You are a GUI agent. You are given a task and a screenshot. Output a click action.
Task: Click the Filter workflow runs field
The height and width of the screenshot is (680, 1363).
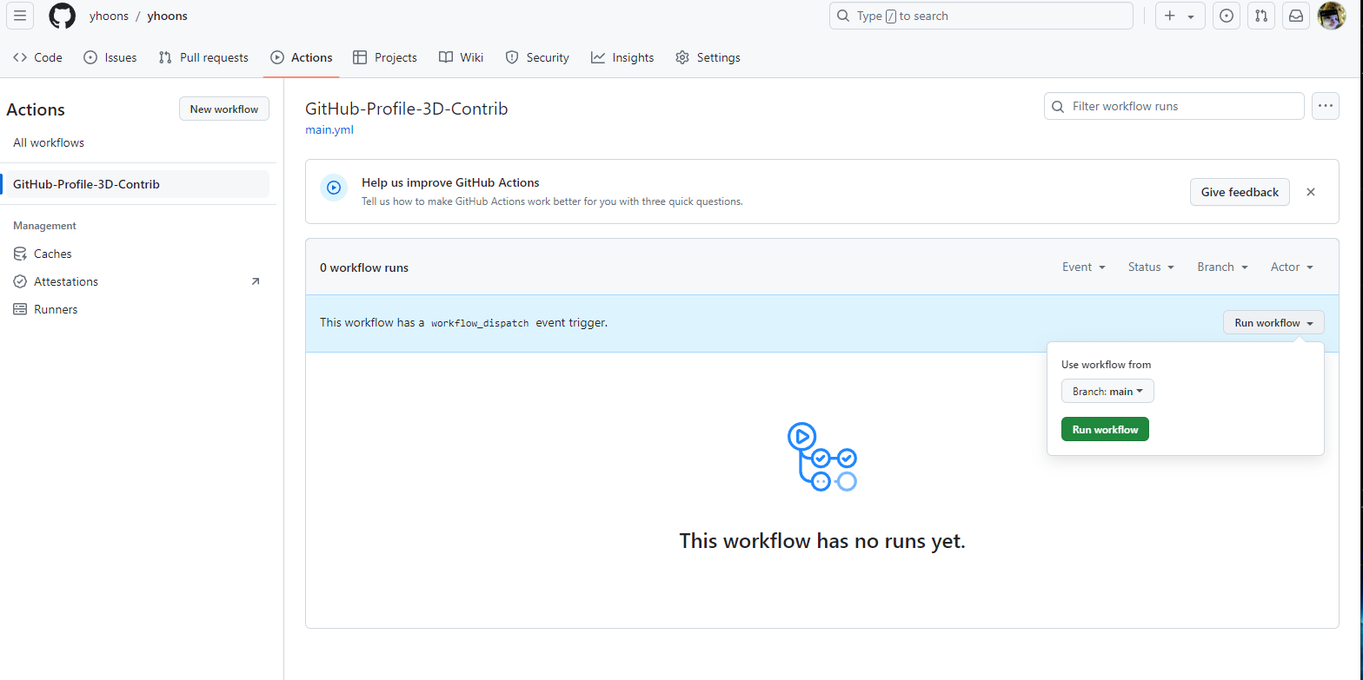point(1174,106)
